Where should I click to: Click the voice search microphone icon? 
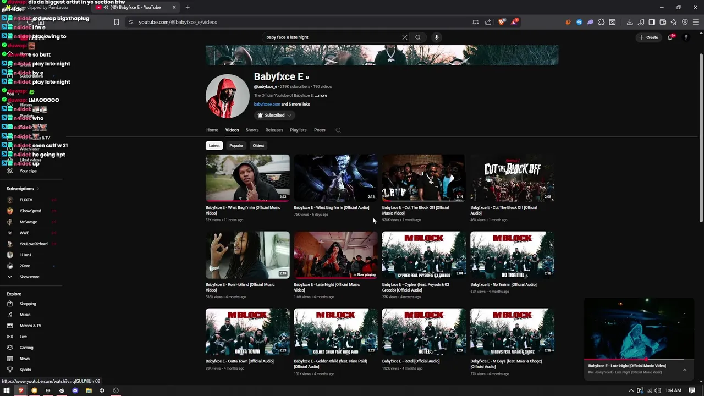pyautogui.click(x=437, y=37)
